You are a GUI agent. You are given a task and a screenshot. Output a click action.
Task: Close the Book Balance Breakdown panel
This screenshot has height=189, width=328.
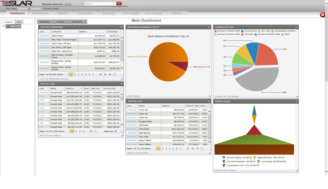coord(209,27)
